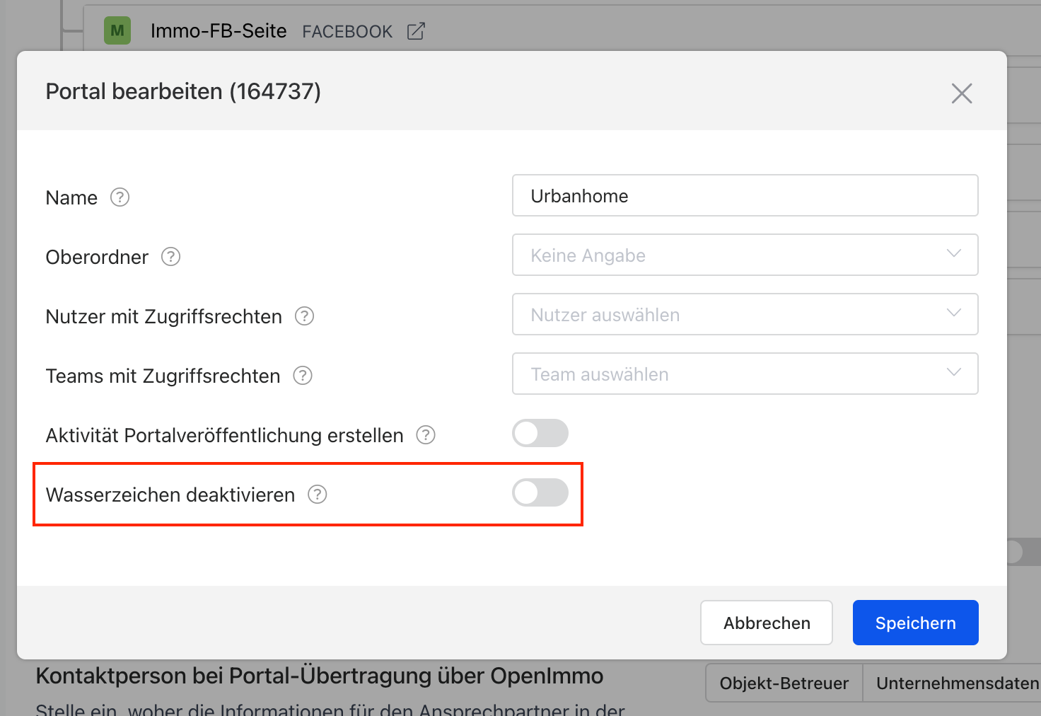Select the Unternehmensdaten option
This screenshot has height=716, width=1041.
pos(956,683)
